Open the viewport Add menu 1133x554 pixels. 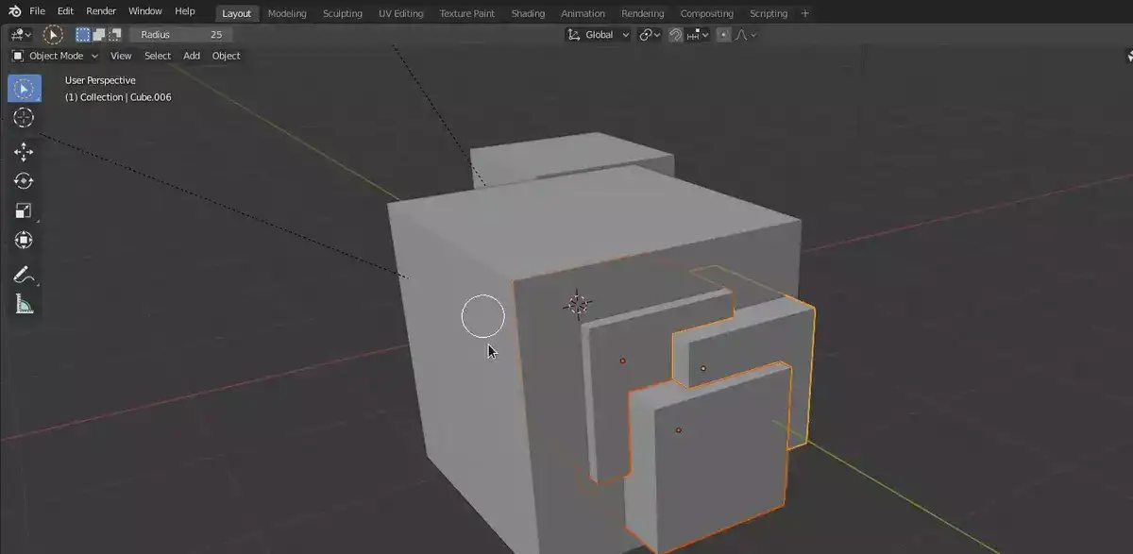(x=192, y=56)
